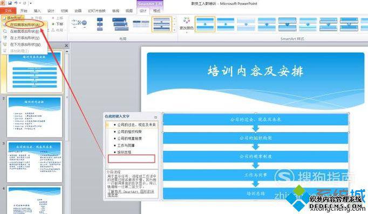Choose 在下方添加形状(W) menu entry

[25, 44]
